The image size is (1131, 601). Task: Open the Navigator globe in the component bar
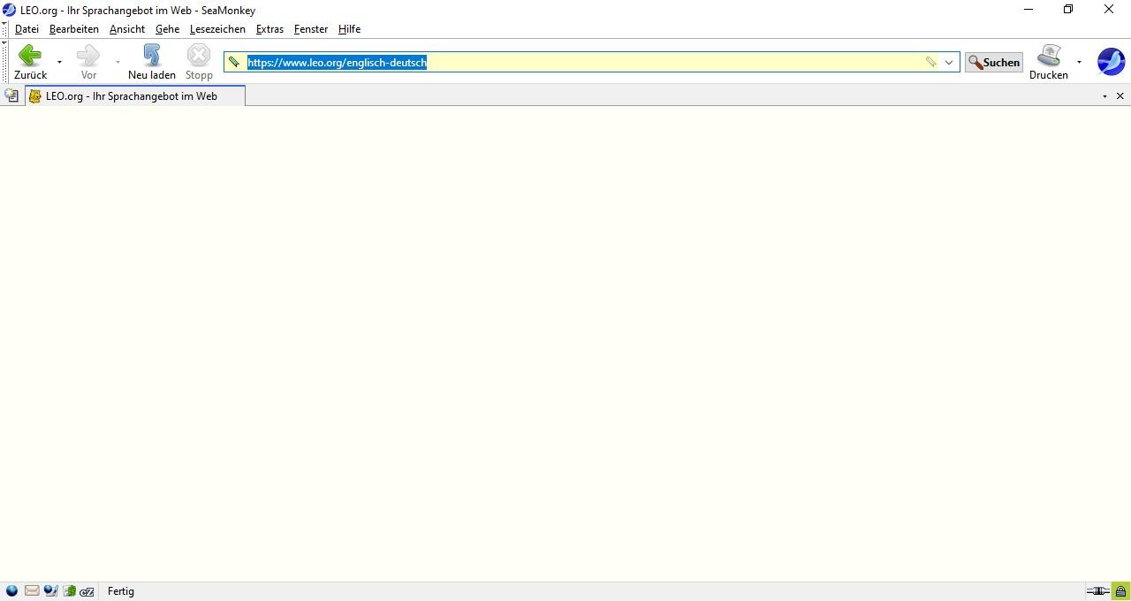point(12,590)
